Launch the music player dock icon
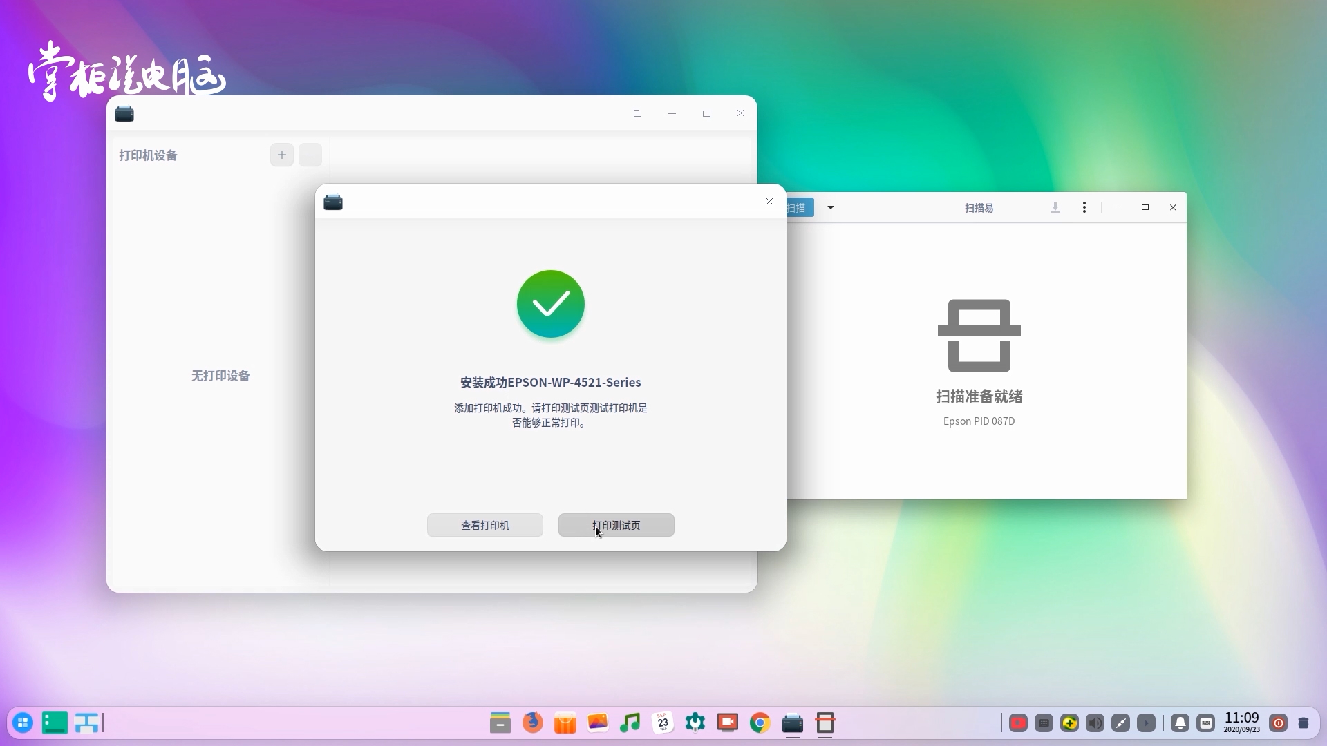Viewport: 1327px width, 746px height. coord(630,723)
